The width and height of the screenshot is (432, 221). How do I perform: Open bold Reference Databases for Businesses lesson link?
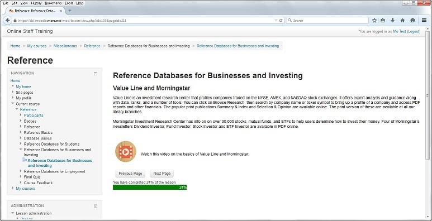[60, 163]
